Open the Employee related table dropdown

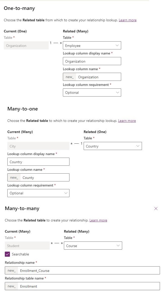[92, 46]
